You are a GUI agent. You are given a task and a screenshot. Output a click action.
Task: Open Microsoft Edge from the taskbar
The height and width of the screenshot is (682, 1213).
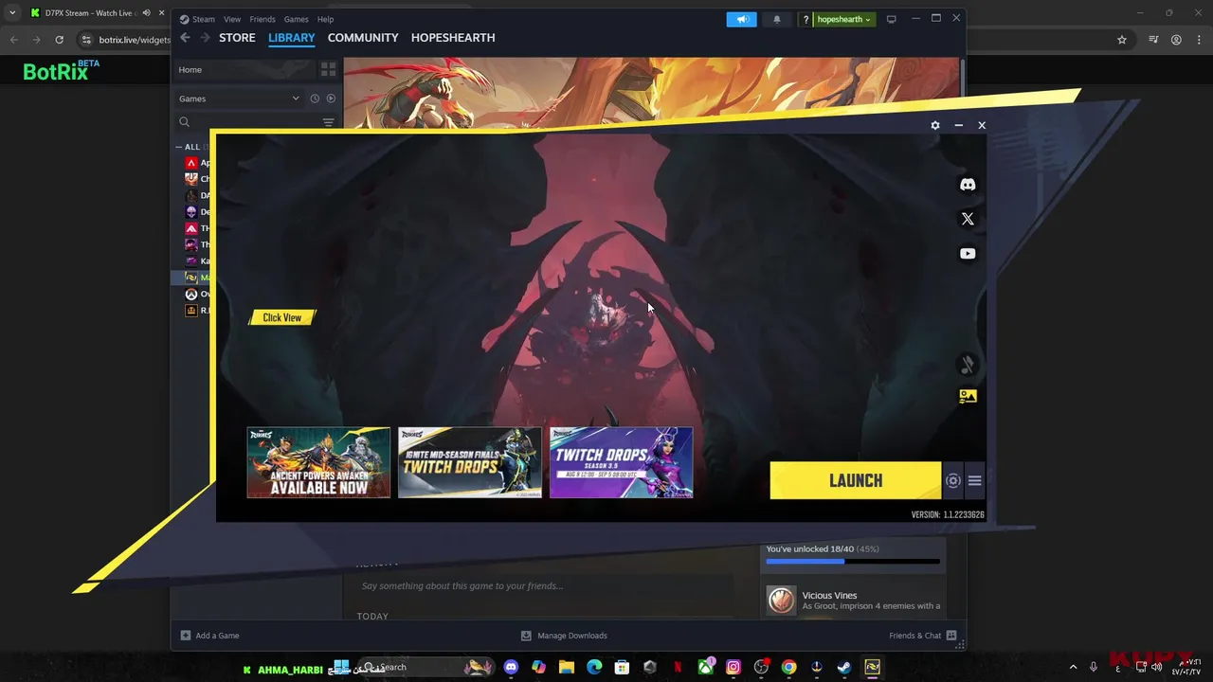[594, 667]
